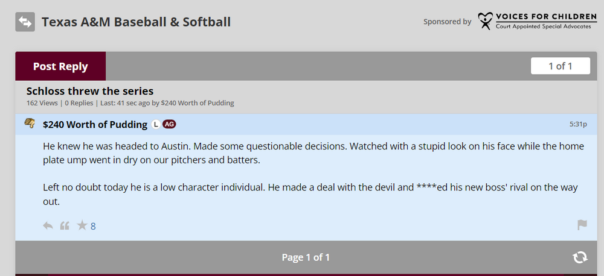Flag the post with the flag icon
This screenshot has width=604, height=276.
point(582,225)
